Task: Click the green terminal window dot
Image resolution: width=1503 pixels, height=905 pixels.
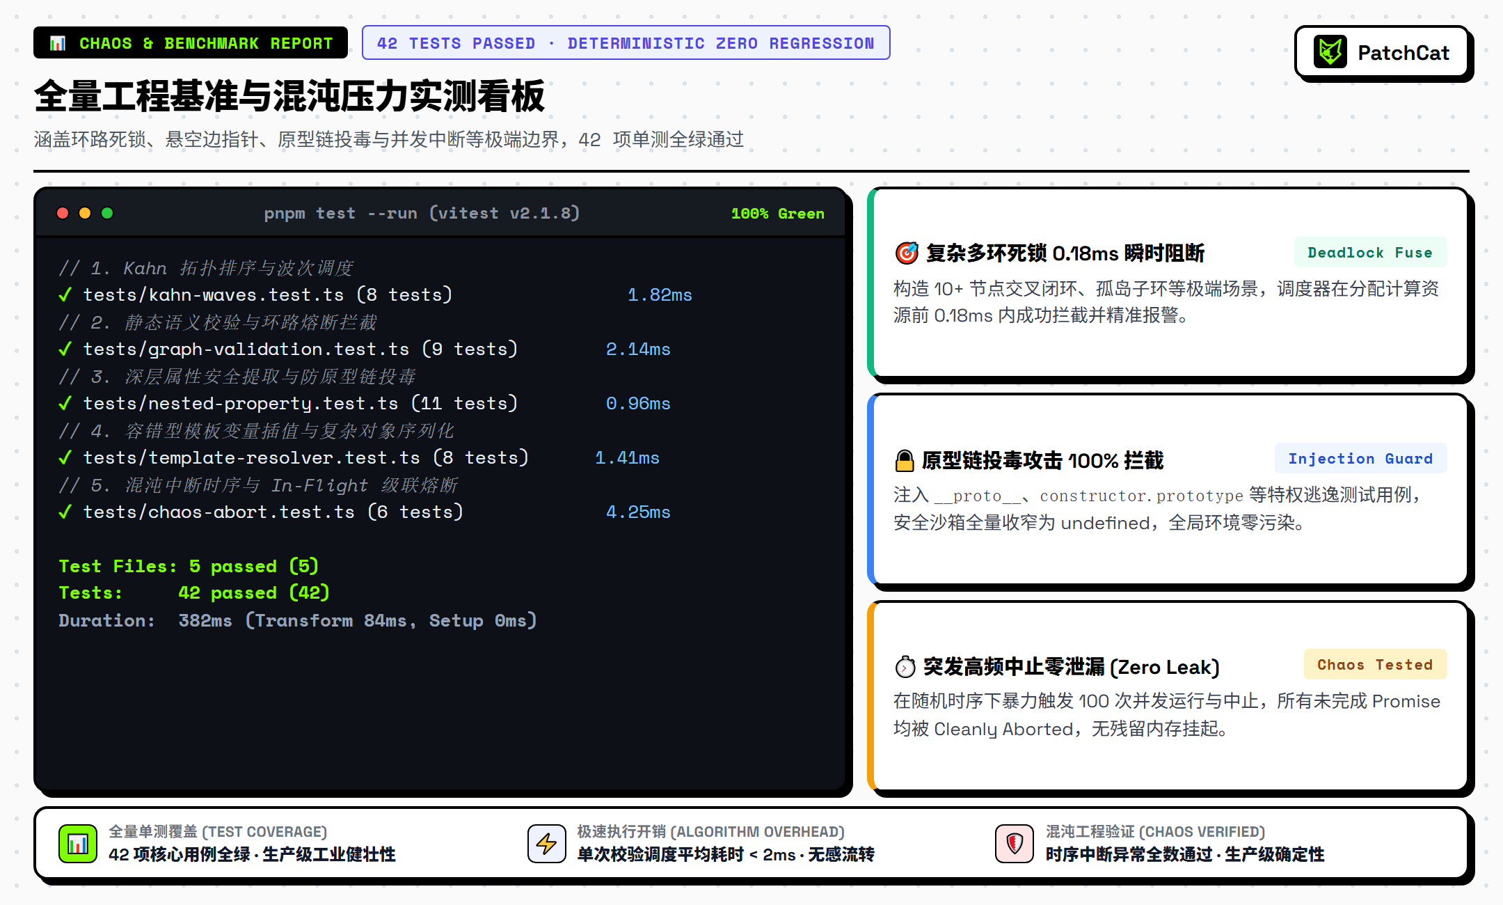Action: pos(107,213)
